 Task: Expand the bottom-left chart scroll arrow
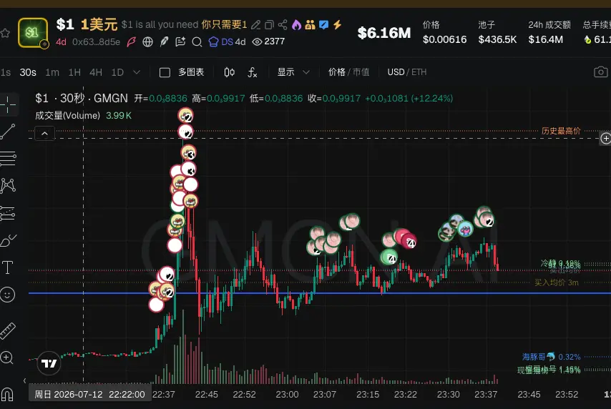tap(24, 380)
